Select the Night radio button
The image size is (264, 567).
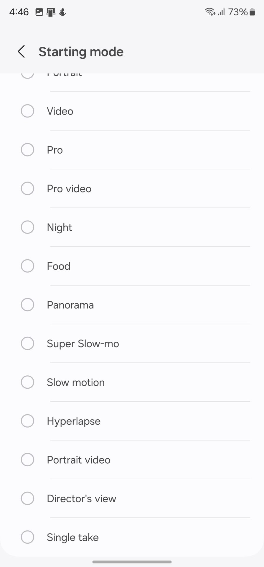pos(27,227)
